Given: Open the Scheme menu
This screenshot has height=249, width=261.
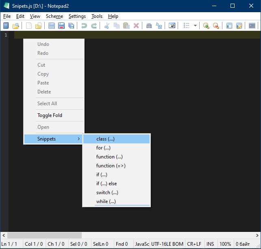Looking at the screenshot, I should (x=54, y=16).
